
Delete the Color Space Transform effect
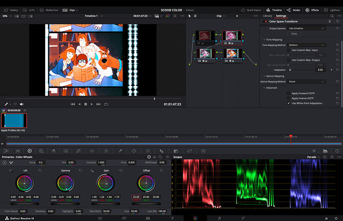(x=330, y=21)
